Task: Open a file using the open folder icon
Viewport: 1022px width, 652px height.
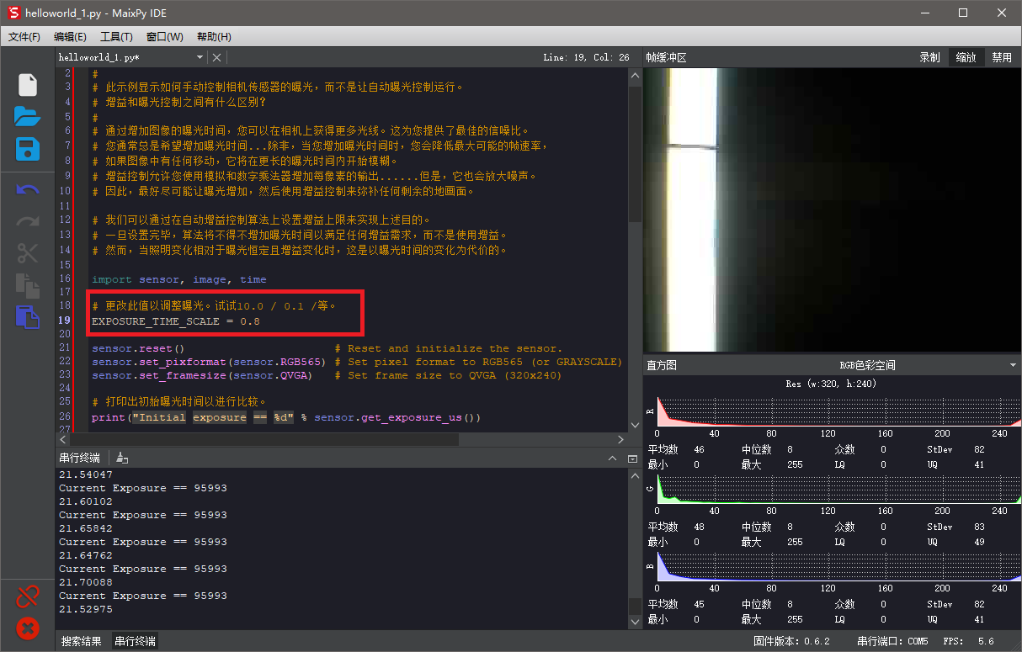Action: [27, 118]
